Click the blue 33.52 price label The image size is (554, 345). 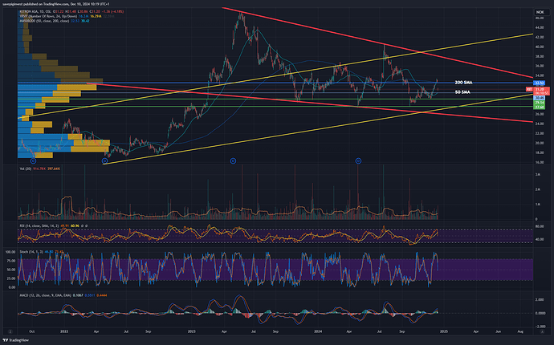click(x=540, y=83)
